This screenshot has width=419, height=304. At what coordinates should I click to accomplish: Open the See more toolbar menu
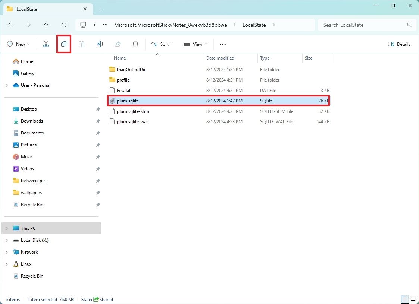(x=222, y=44)
